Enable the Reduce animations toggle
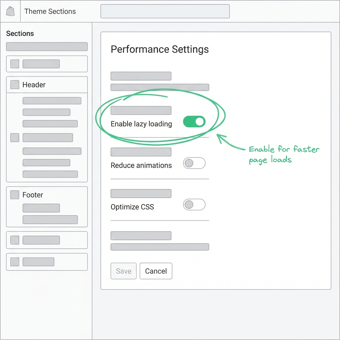 (x=194, y=163)
